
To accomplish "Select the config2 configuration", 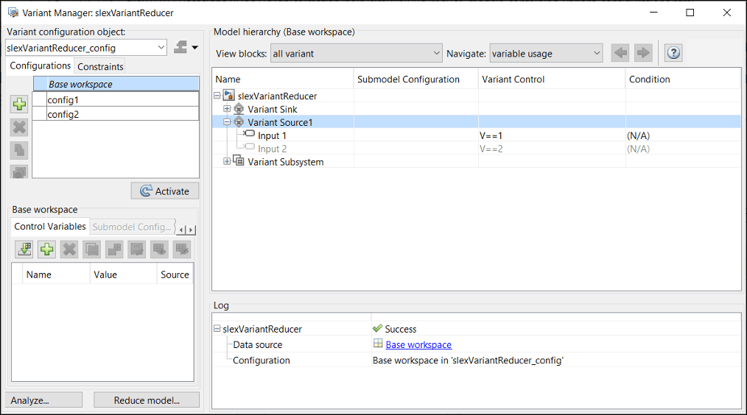I will (x=116, y=114).
